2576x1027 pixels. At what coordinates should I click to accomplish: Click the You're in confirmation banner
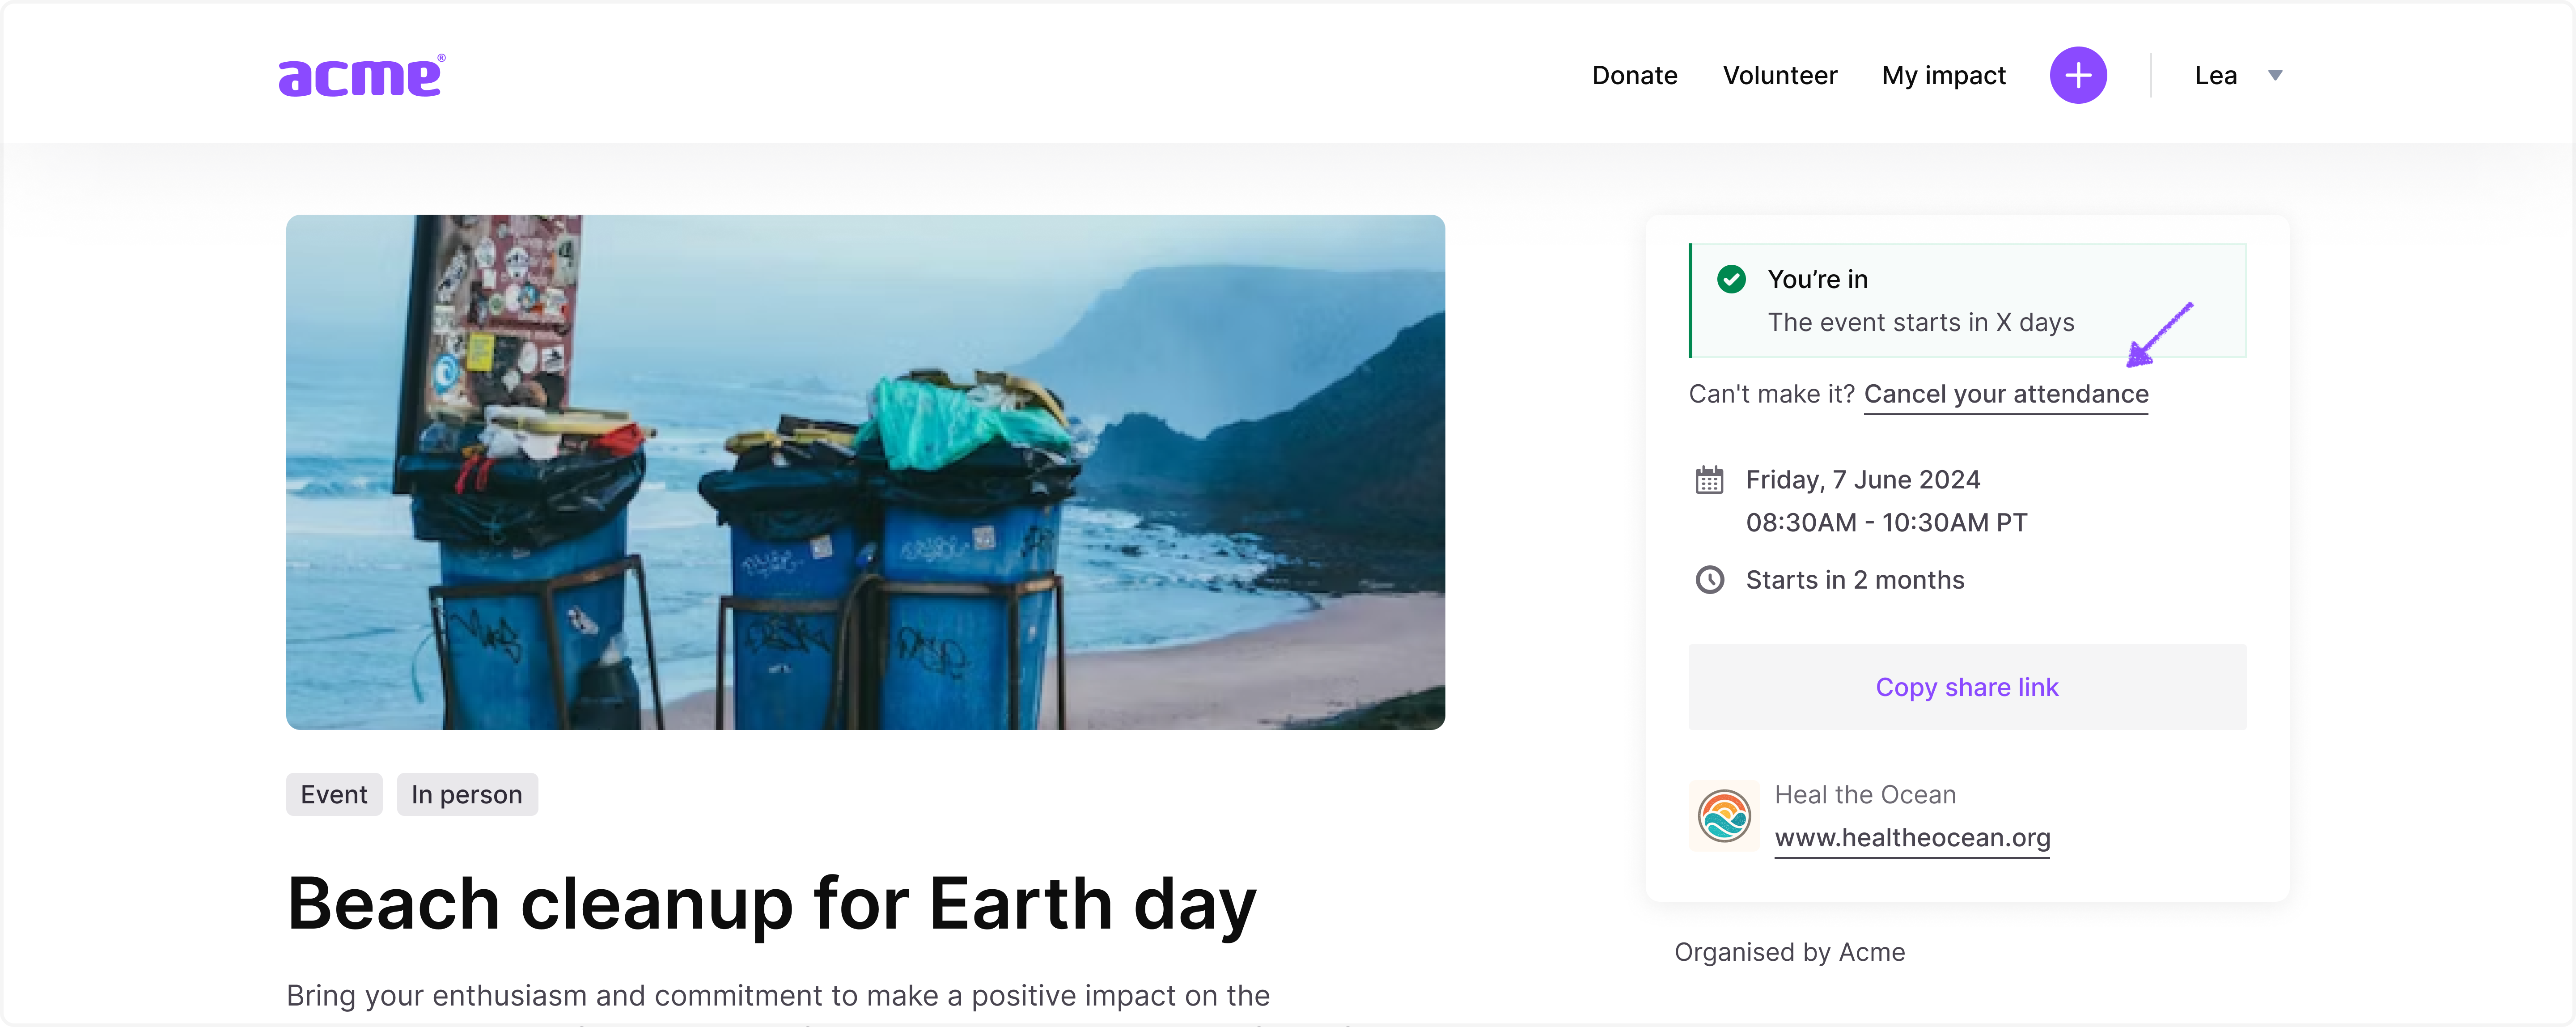point(1966,300)
